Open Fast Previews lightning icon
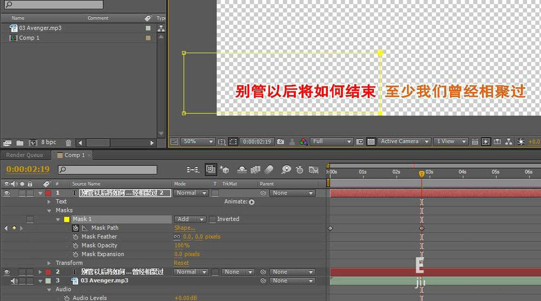Image resolution: width=541 pixels, height=301 pixels. point(485,142)
